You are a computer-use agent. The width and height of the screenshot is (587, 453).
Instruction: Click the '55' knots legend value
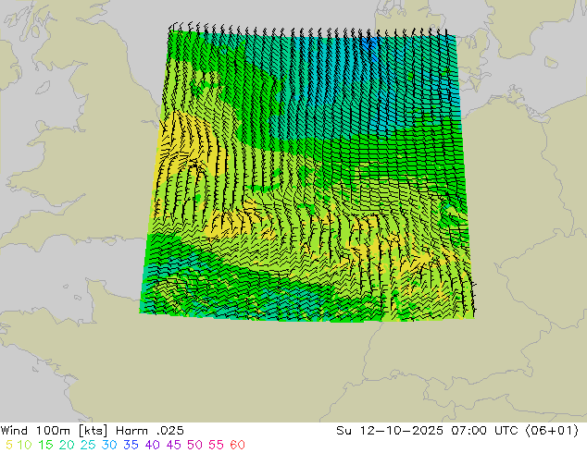coord(216,445)
